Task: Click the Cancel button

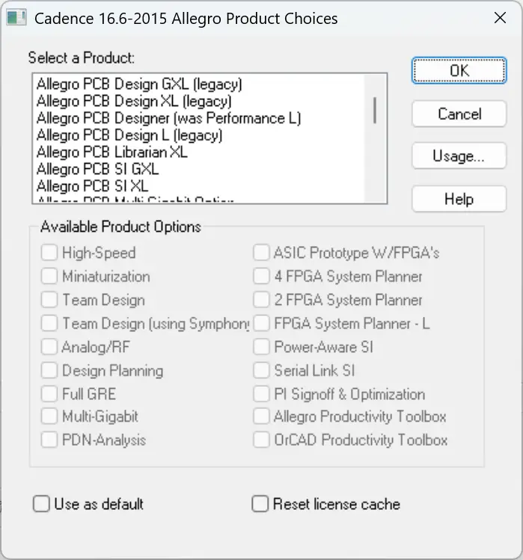Action: [x=459, y=114]
